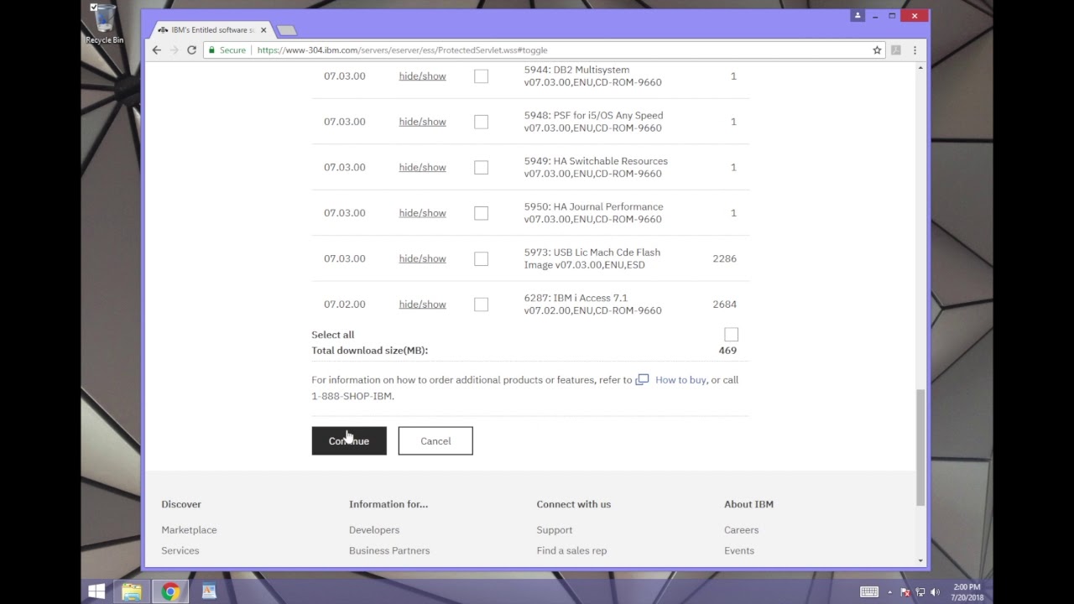This screenshot has width=1074, height=604.
Task: Open the volume control in the tray
Action: (935, 592)
